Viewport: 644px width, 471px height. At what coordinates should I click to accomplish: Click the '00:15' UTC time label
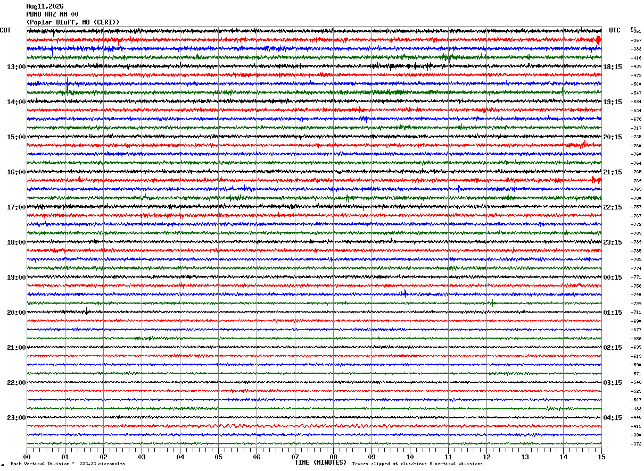613,277
